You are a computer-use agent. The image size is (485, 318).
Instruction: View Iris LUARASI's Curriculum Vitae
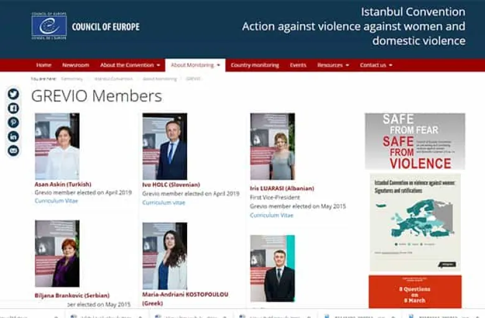[x=272, y=215]
